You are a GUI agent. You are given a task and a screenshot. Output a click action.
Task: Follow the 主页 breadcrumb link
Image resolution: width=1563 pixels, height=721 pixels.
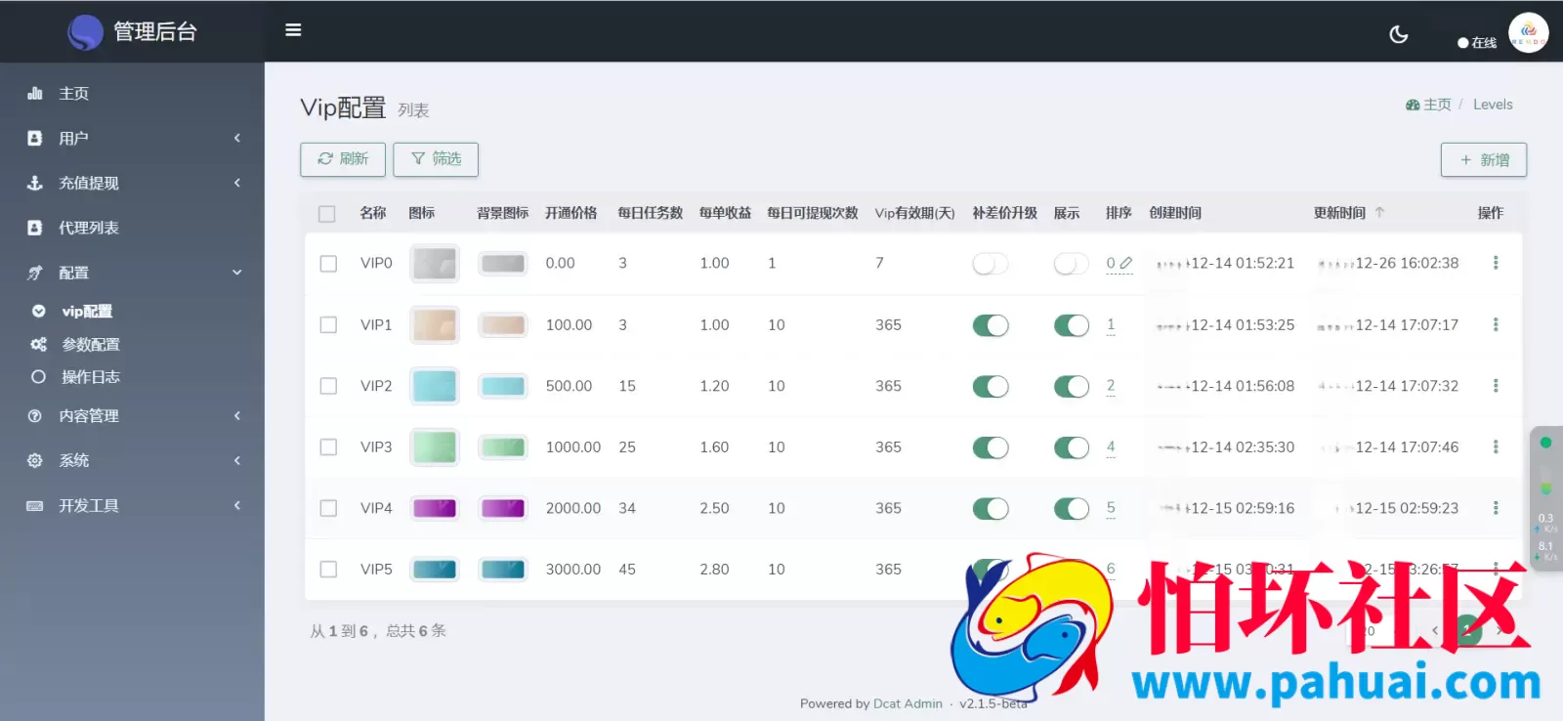click(x=1437, y=105)
